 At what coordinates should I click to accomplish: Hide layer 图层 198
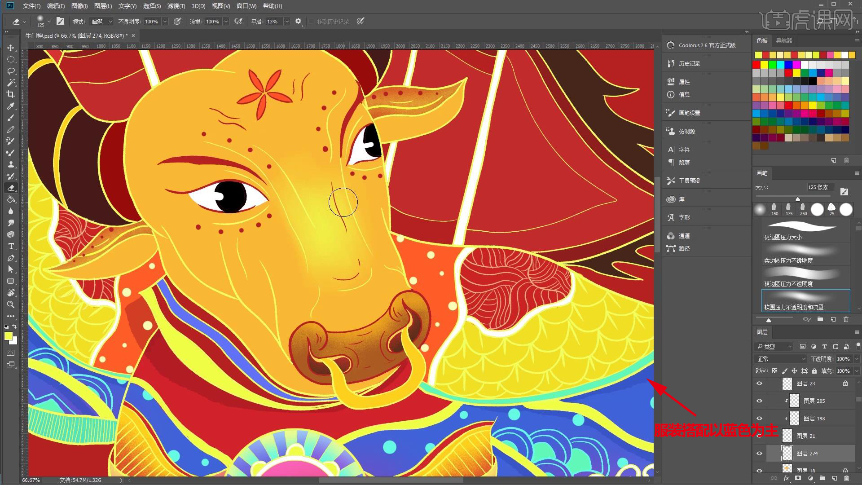[759, 419]
